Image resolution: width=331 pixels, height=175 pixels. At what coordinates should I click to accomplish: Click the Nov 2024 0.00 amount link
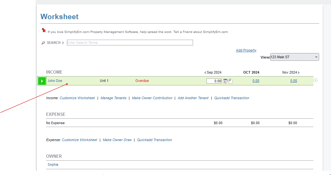[294, 81]
